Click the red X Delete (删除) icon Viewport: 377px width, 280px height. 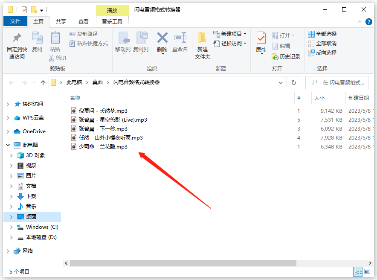coord(162,38)
